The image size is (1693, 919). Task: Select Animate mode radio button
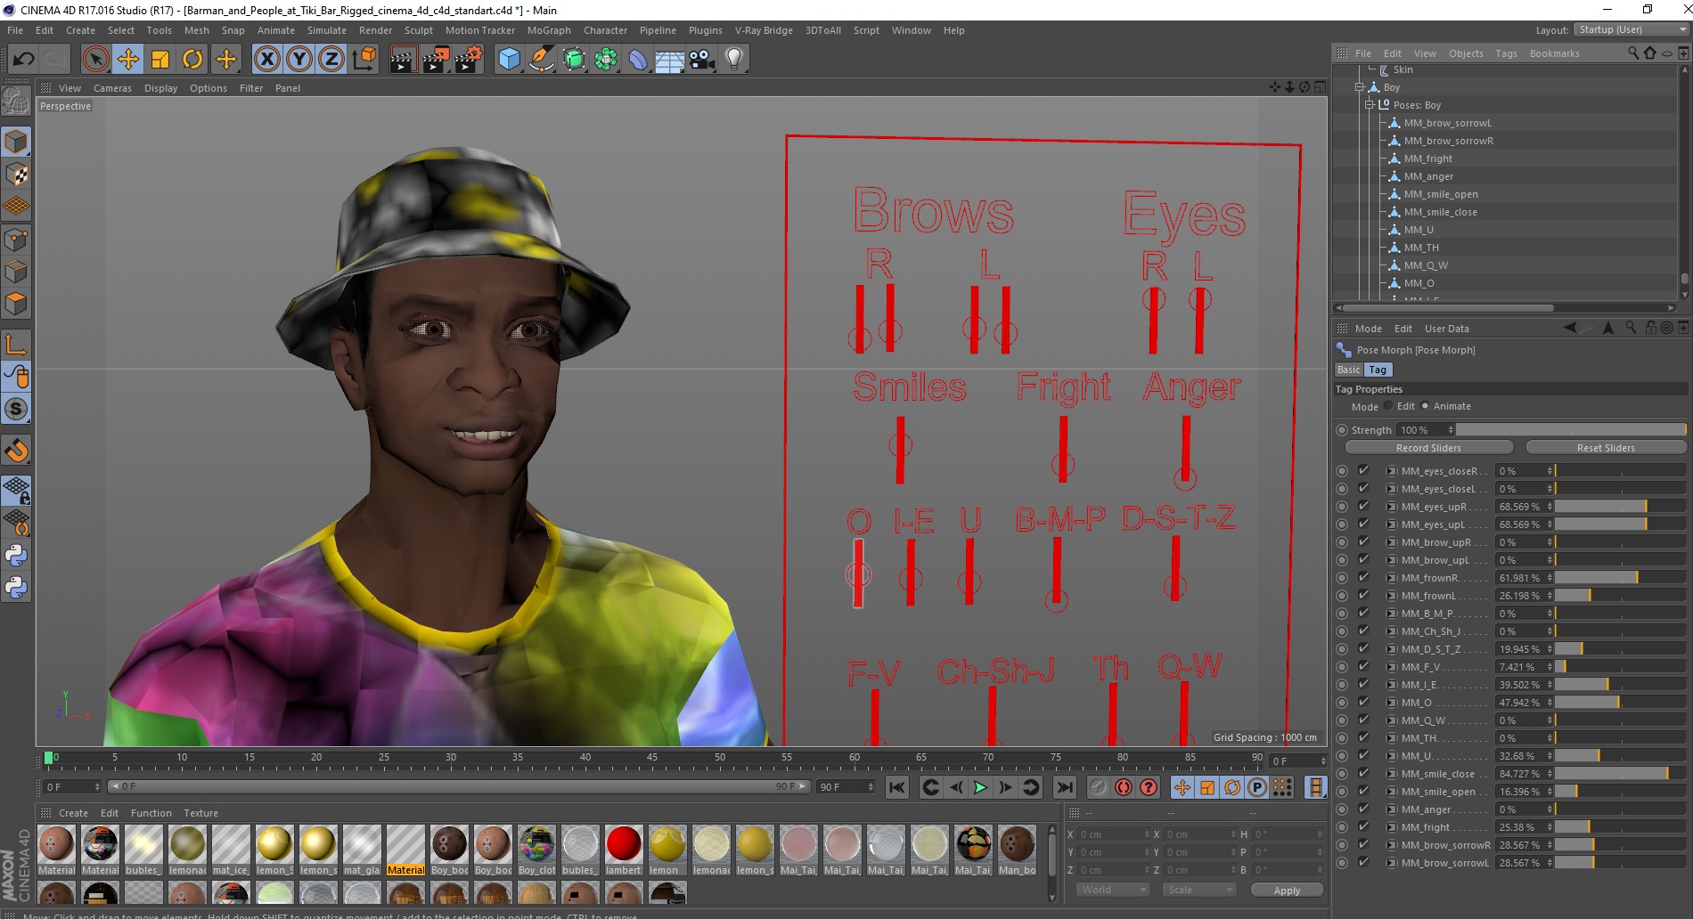pyautogui.click(x=1425, y=406)
